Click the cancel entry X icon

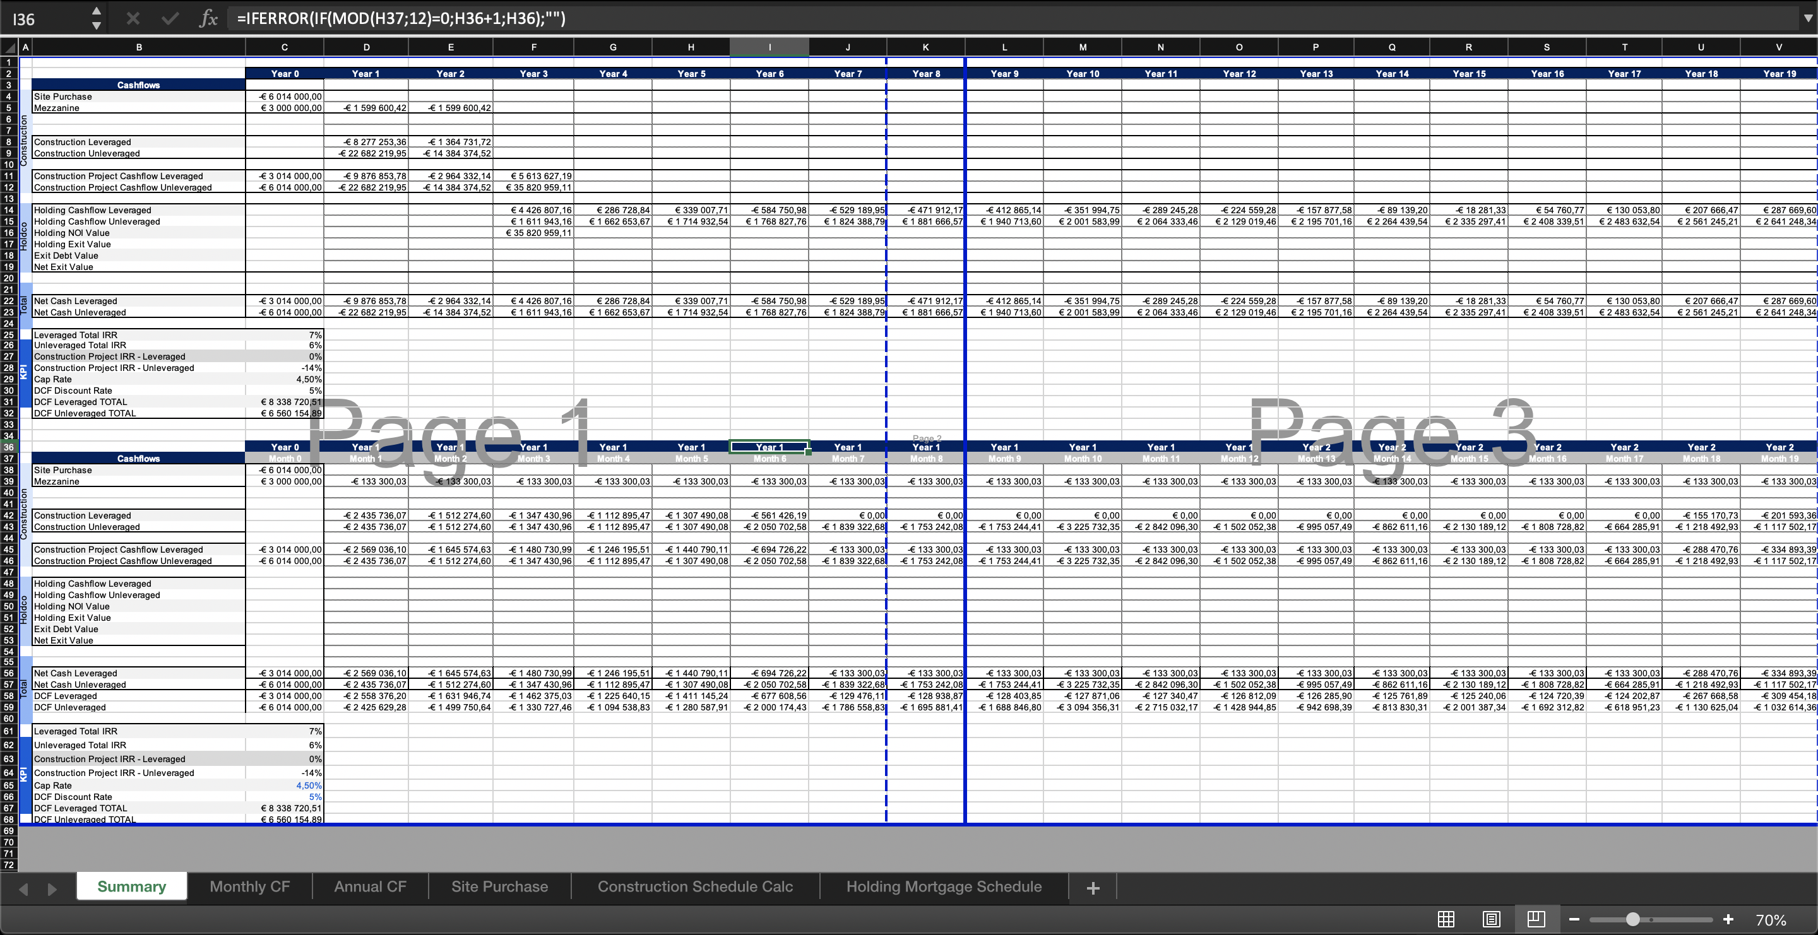point(133,18)
